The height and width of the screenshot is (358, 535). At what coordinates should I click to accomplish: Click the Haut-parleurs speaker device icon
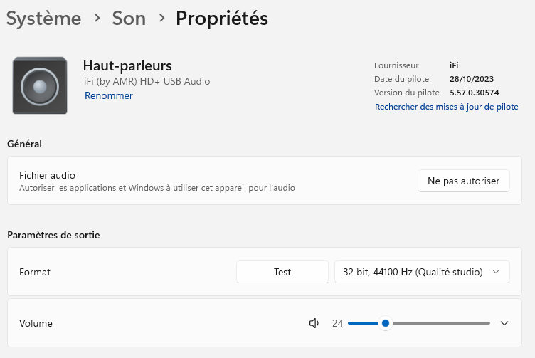pos(40,85)
